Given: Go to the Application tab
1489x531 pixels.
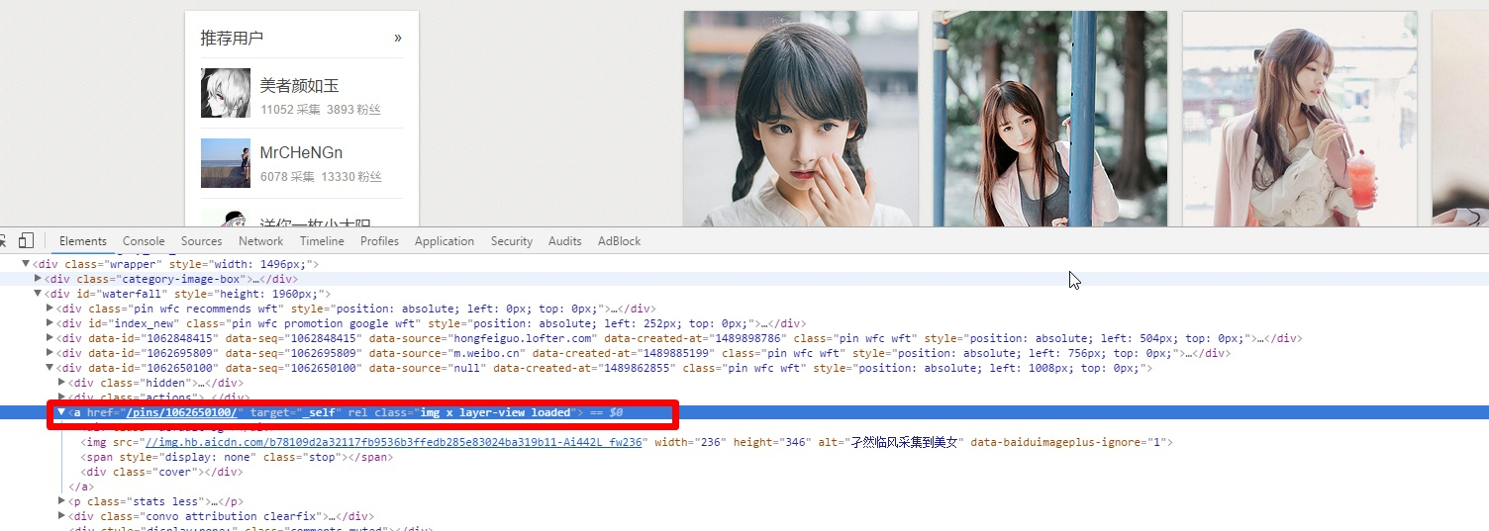Looking at the screenshot, I should (x=444, y=241).
